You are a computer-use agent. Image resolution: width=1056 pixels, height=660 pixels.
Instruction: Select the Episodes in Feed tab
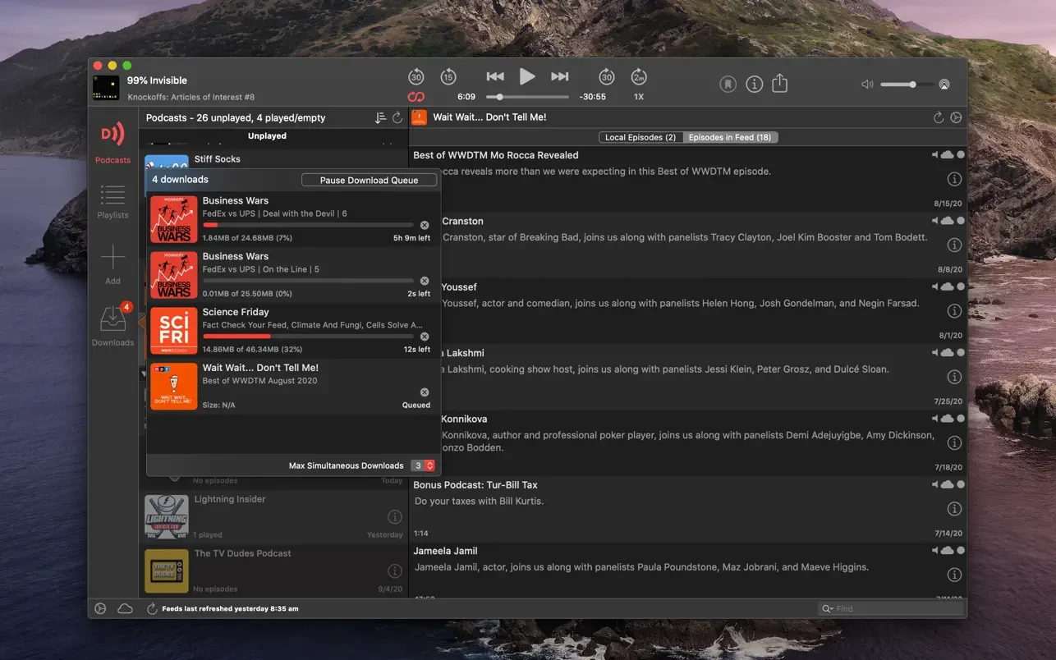tap(729, 137)
